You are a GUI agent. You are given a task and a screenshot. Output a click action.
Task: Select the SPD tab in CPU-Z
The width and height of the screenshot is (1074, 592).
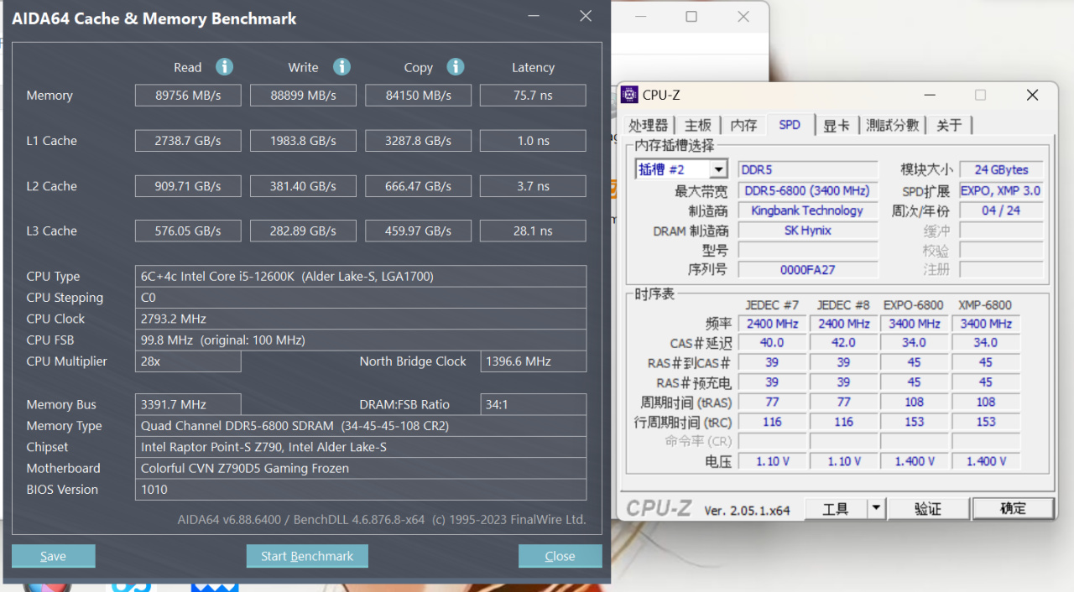click(790, 125)
